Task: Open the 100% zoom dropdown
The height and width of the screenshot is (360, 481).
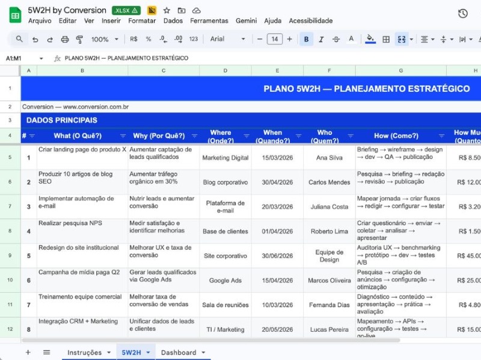Action: click(104, 40)
